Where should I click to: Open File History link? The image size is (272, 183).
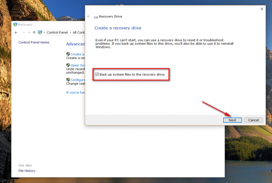tap(27, 171)
